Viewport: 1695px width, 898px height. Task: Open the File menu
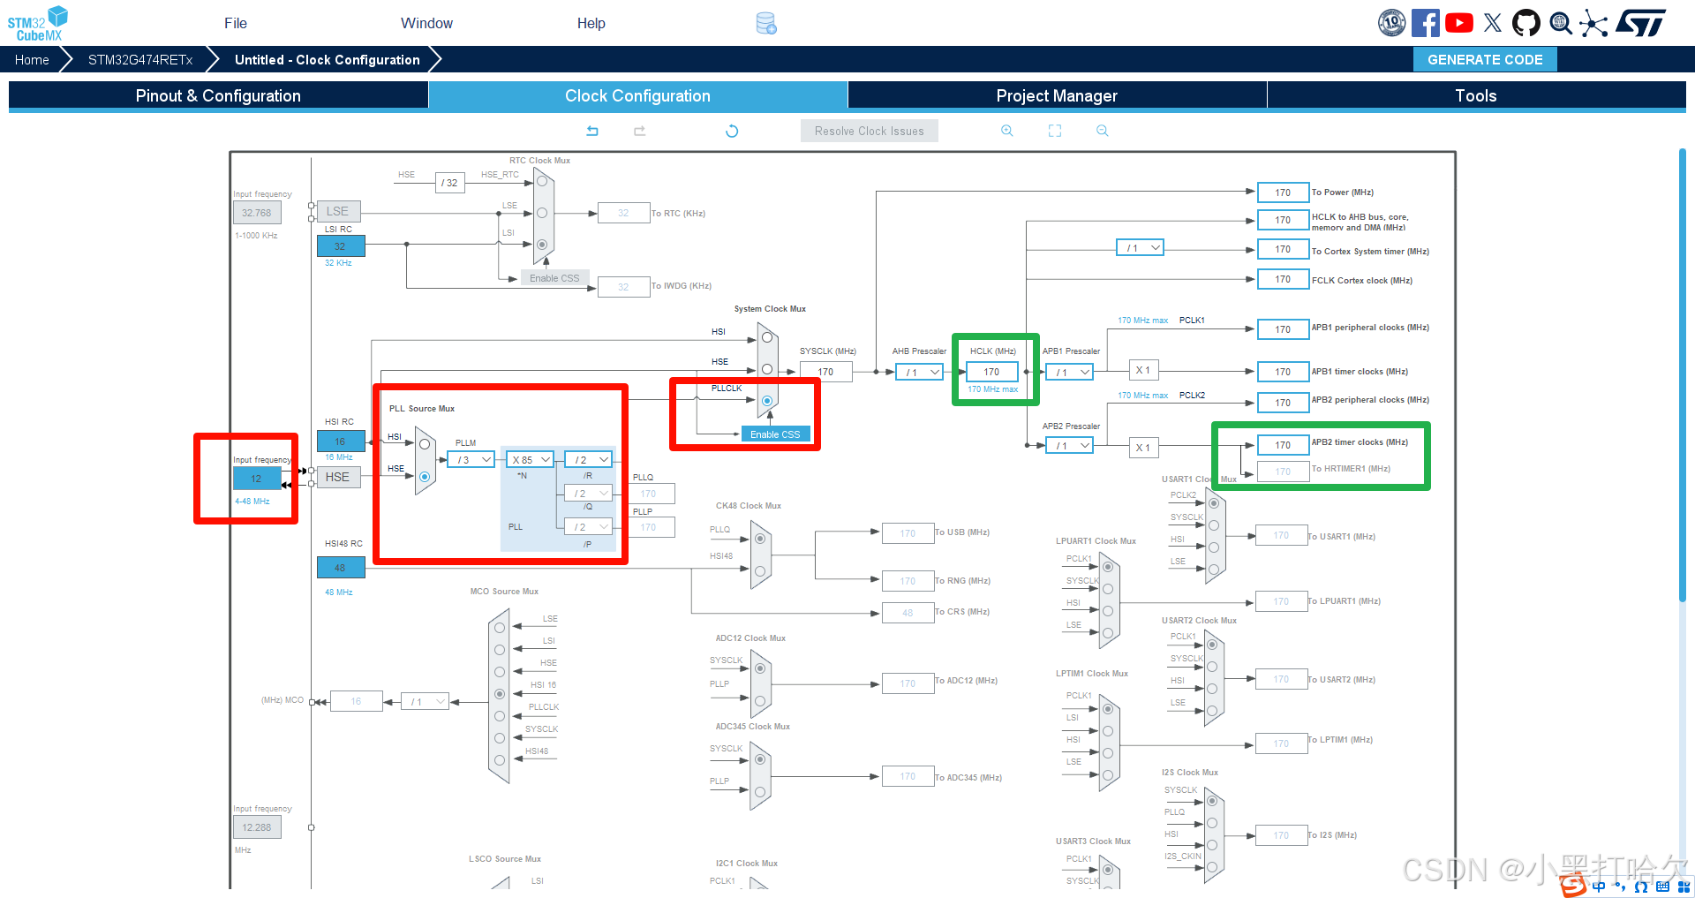click(236, 23)
